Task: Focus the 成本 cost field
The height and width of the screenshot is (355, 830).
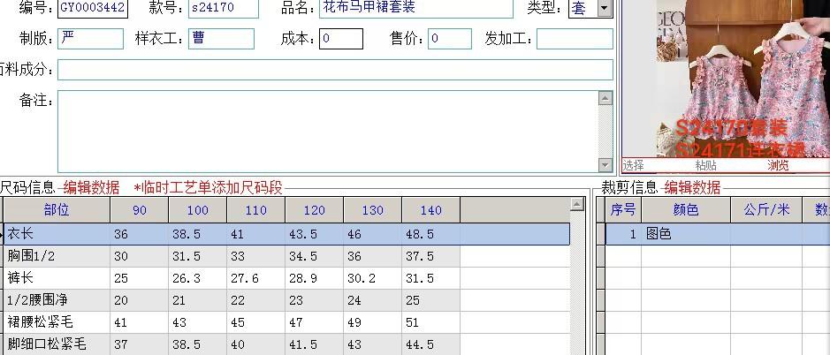Action: pos(341,39)
